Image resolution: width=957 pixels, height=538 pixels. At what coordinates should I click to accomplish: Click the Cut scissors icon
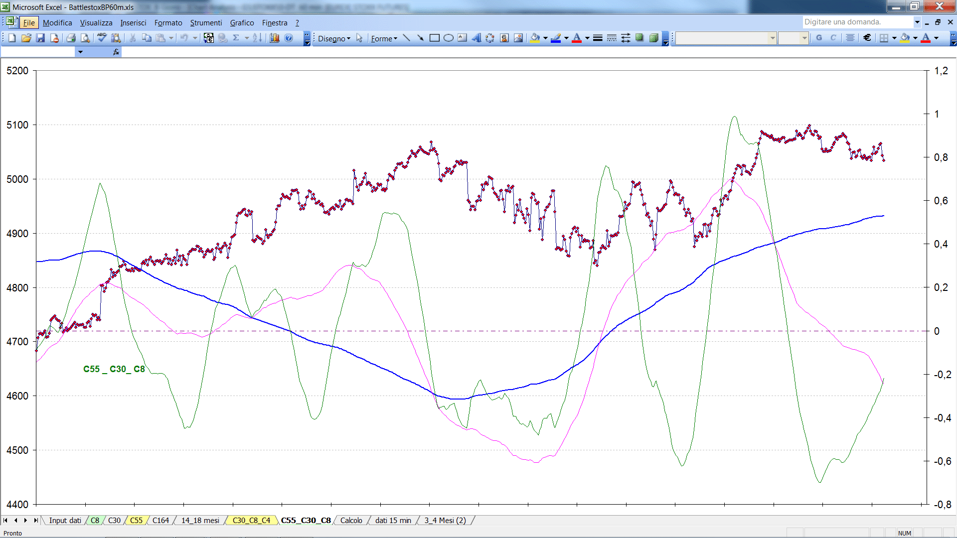(x=133, y=38)
